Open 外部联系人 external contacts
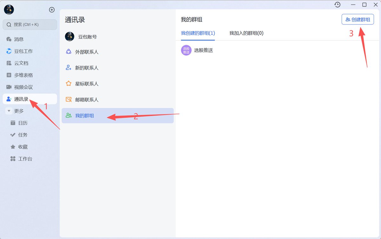Viewport: 381px width, 239px height. pos(117,52)
